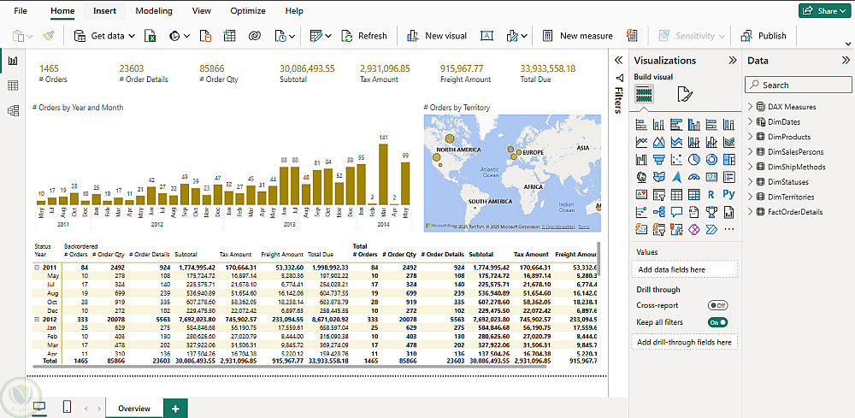The image size is (855, 418).
Task: Open Model view from left sidebar
Action: (13, 110)
